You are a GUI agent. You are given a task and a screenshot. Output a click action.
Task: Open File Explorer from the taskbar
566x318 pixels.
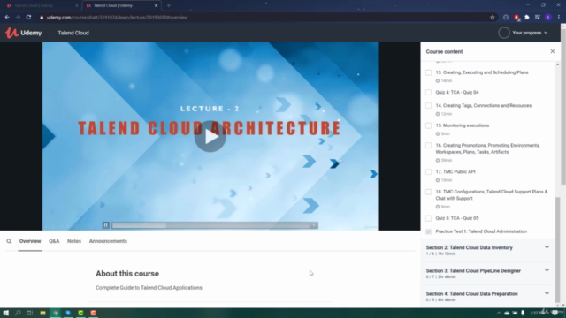[42, 313]
